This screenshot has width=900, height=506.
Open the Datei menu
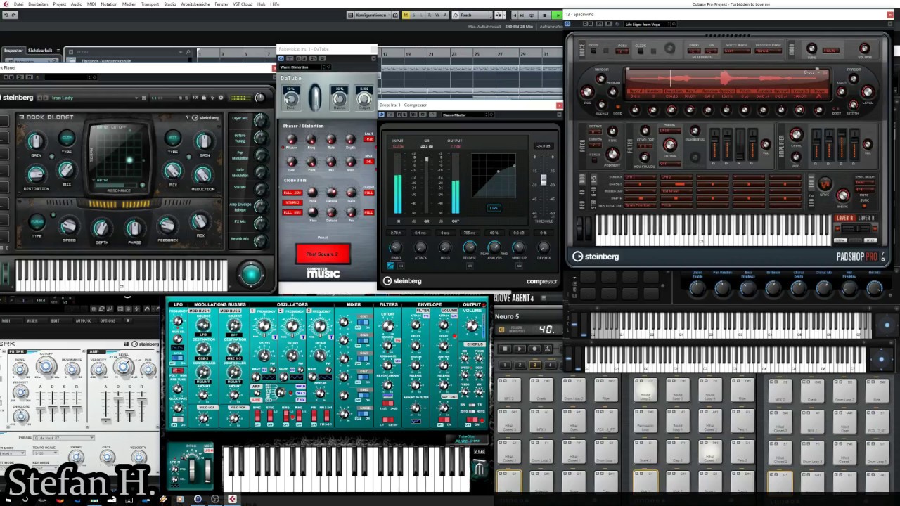click(18, 4)
